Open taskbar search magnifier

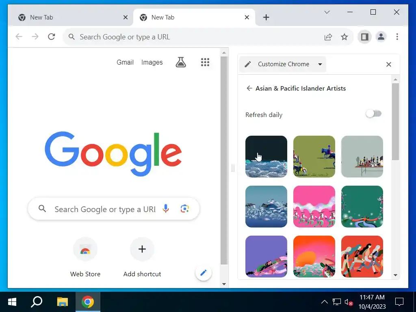[37, 302]
